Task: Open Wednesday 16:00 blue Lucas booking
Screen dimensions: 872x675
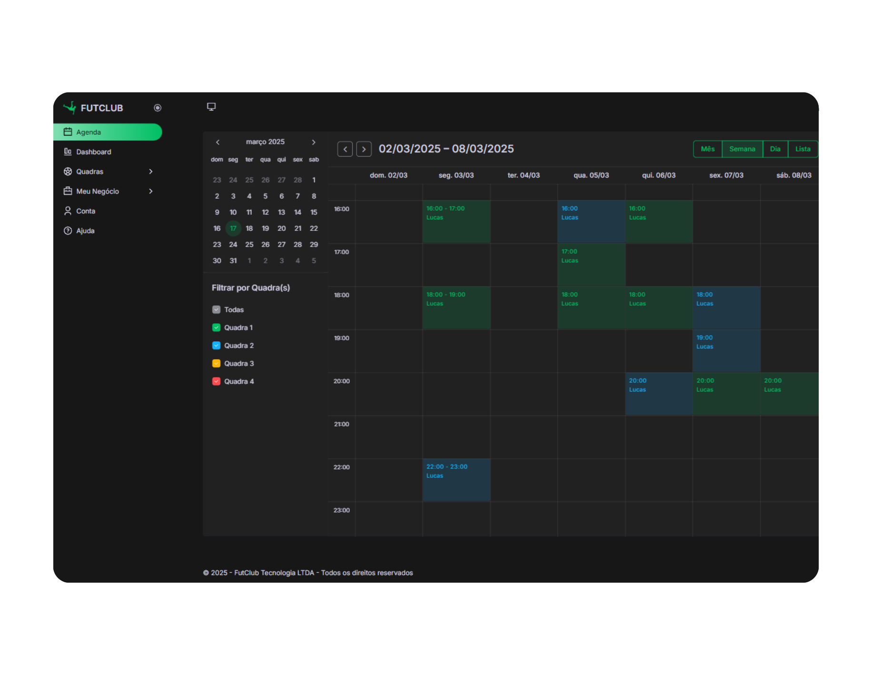Action: (x=592, y=222)
